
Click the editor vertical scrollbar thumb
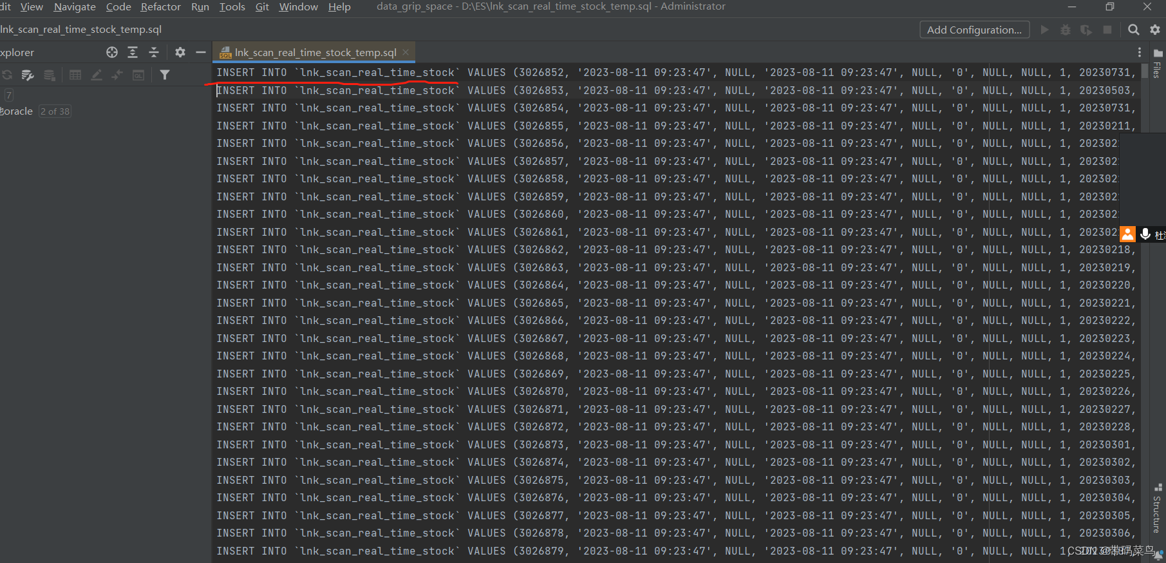coord(1143,70)
